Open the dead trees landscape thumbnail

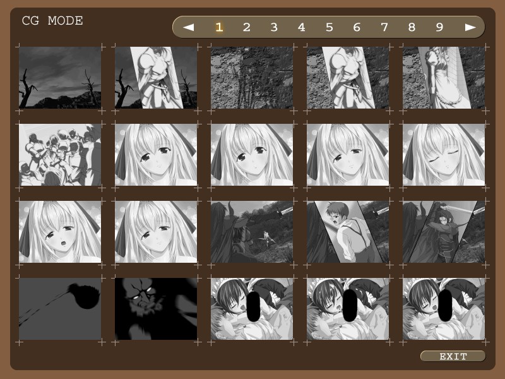click(x=60, y=78)
